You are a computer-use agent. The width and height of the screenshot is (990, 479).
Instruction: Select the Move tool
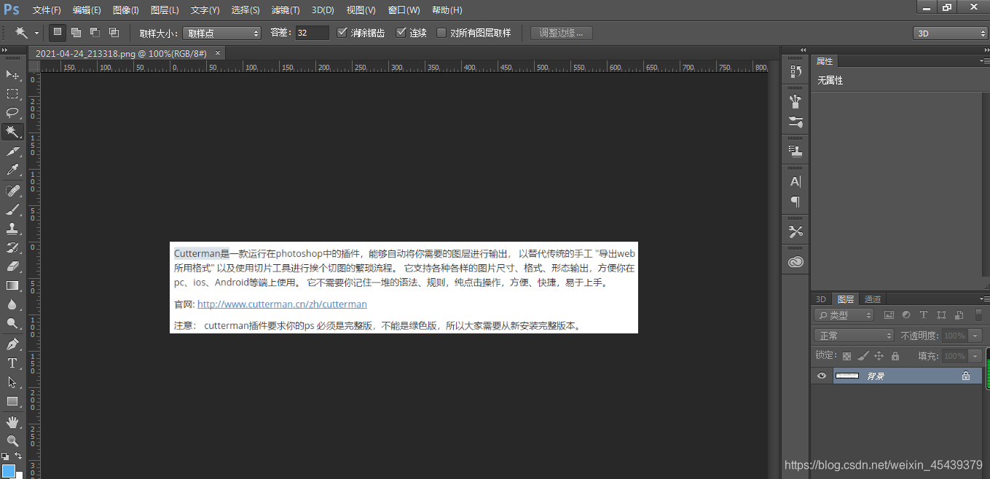pos(12,75)
